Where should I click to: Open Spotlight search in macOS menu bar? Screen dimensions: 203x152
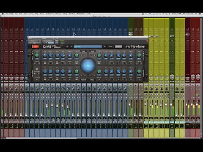tap(196, 14)
